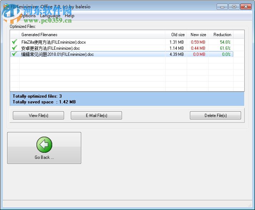The height and width of the screenshot is (210, 255).
Task: Close the FILEminimizer window
Action: (246, 7)
